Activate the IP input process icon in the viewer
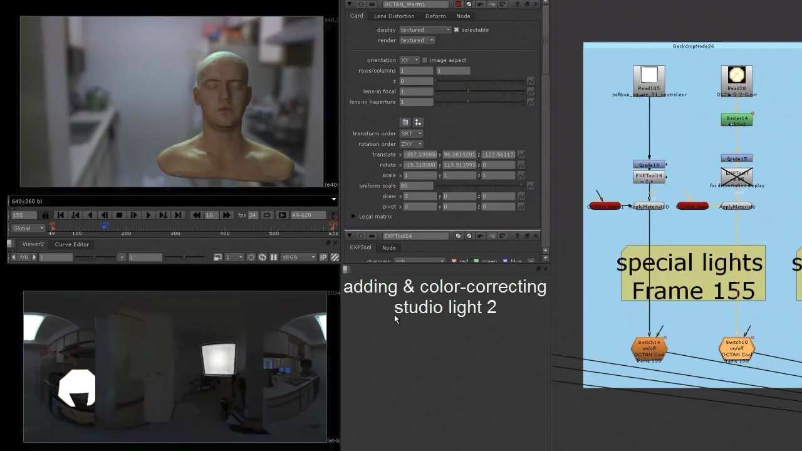The width and height of the screenshot is (802, 451). [x=323, y=257]
